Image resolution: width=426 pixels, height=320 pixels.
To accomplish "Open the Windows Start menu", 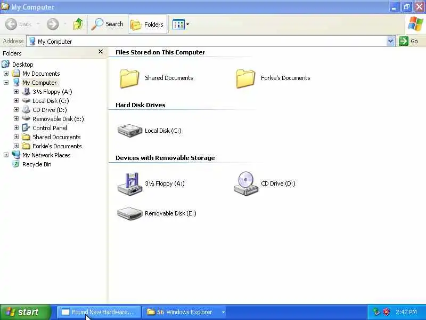I will click(26, 312).
